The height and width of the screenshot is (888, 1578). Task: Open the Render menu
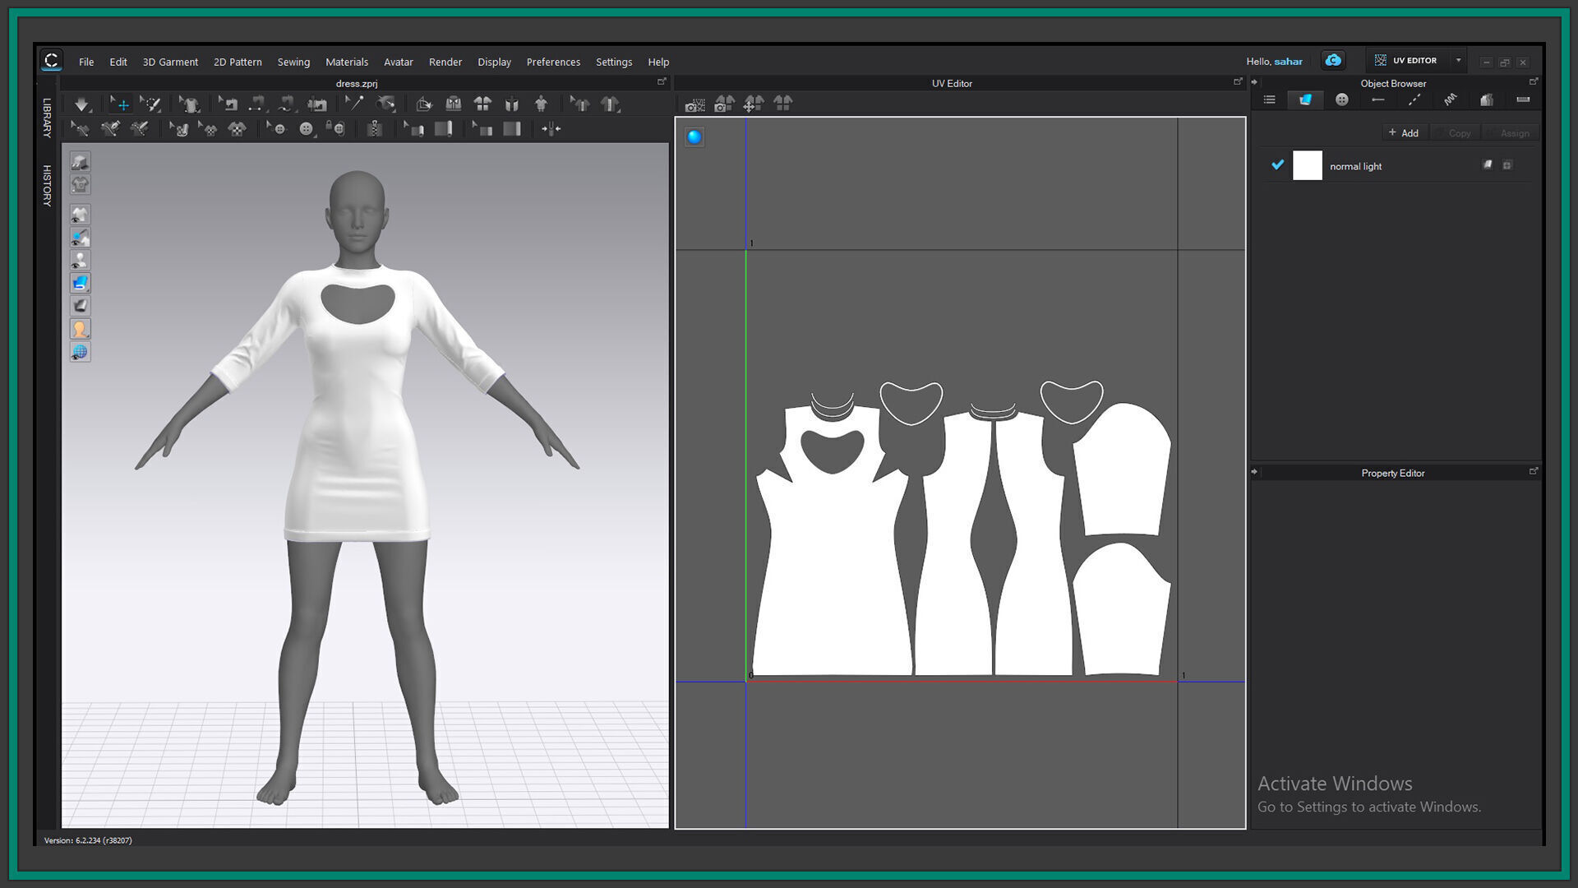click(x=445, y=62)
